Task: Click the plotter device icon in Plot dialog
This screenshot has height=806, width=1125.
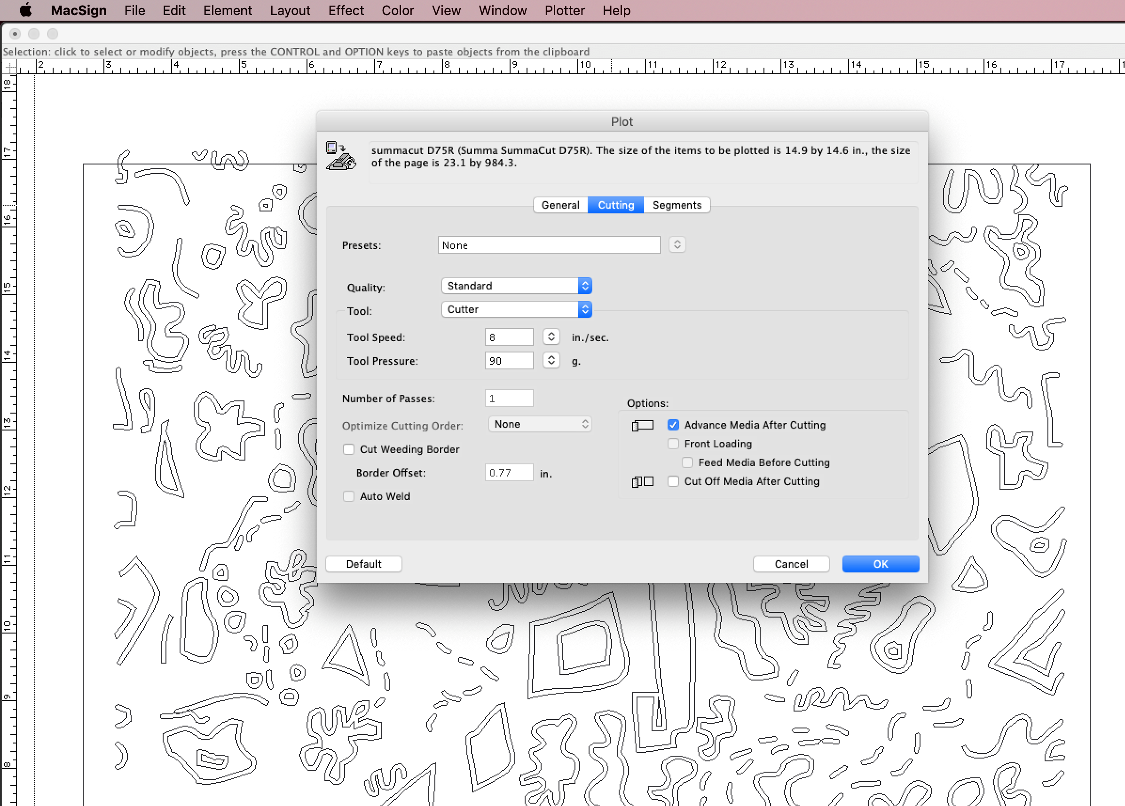Action: [341, 156]
